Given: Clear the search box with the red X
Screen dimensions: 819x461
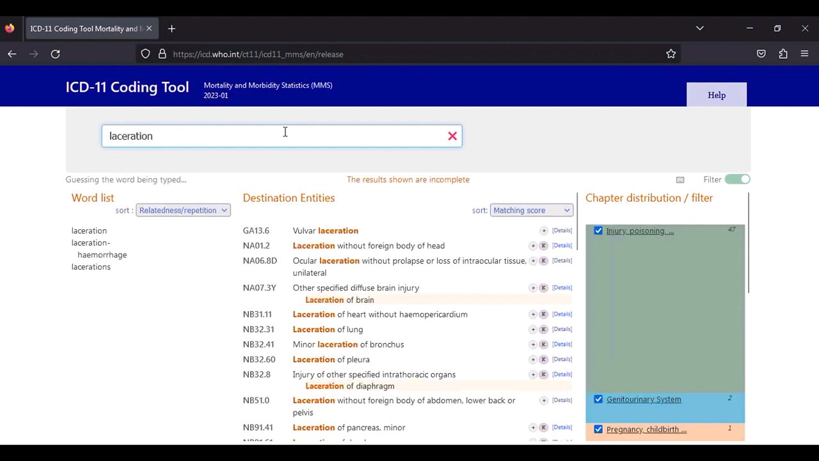Looking at the screenshot, I should coord(452,136).
